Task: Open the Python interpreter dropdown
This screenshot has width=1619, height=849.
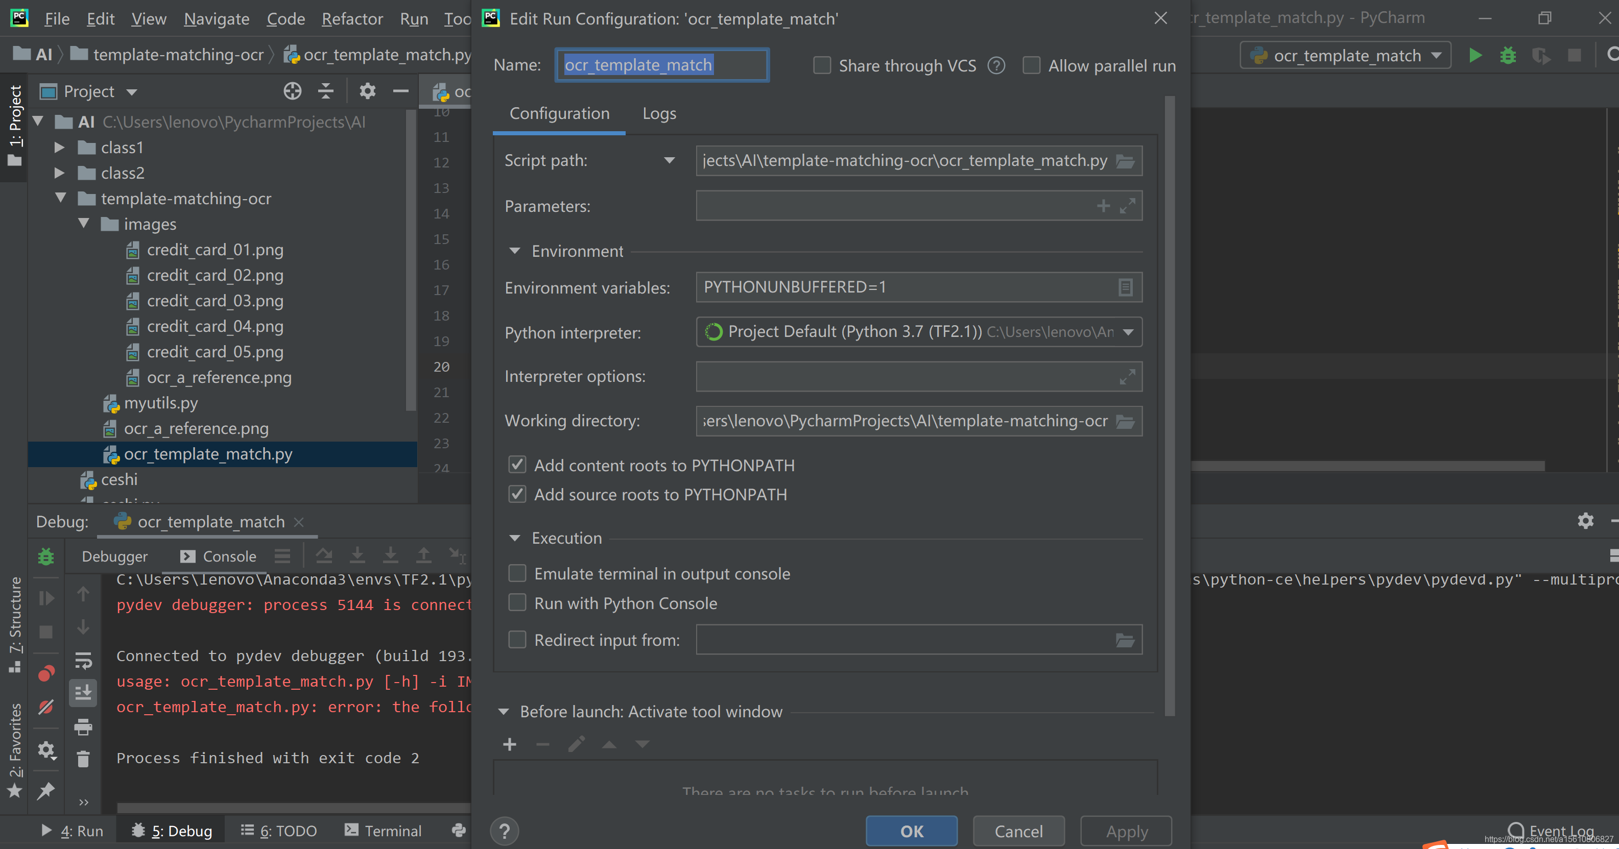Action: [1128, 332]
